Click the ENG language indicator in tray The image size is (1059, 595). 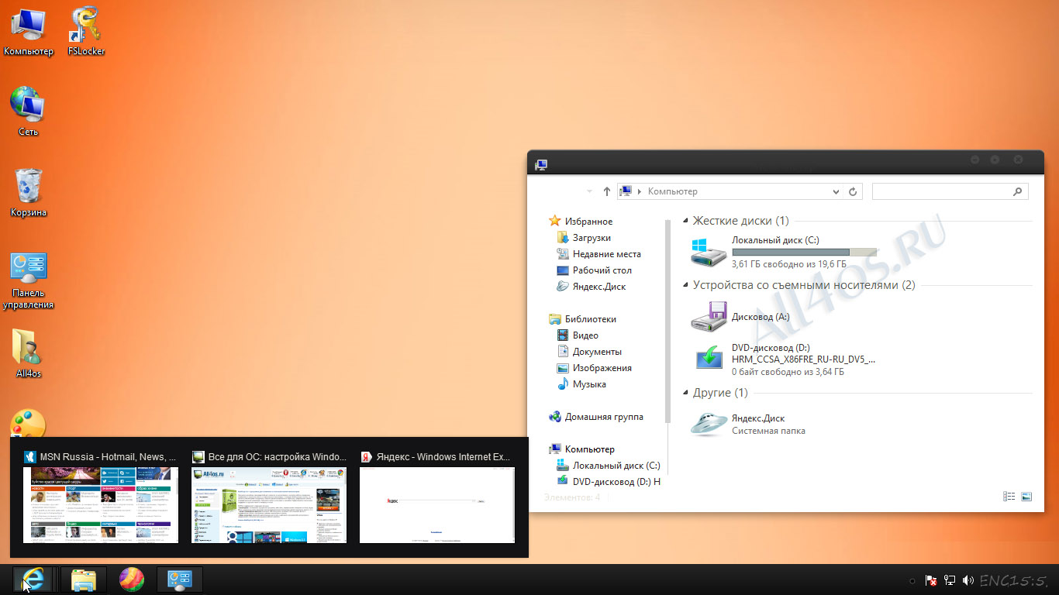click(x=995, y=580)
